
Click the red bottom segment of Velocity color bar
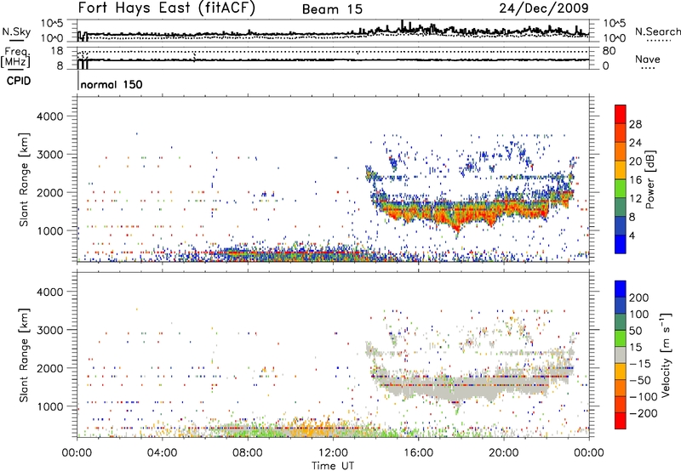coord(621,421)
